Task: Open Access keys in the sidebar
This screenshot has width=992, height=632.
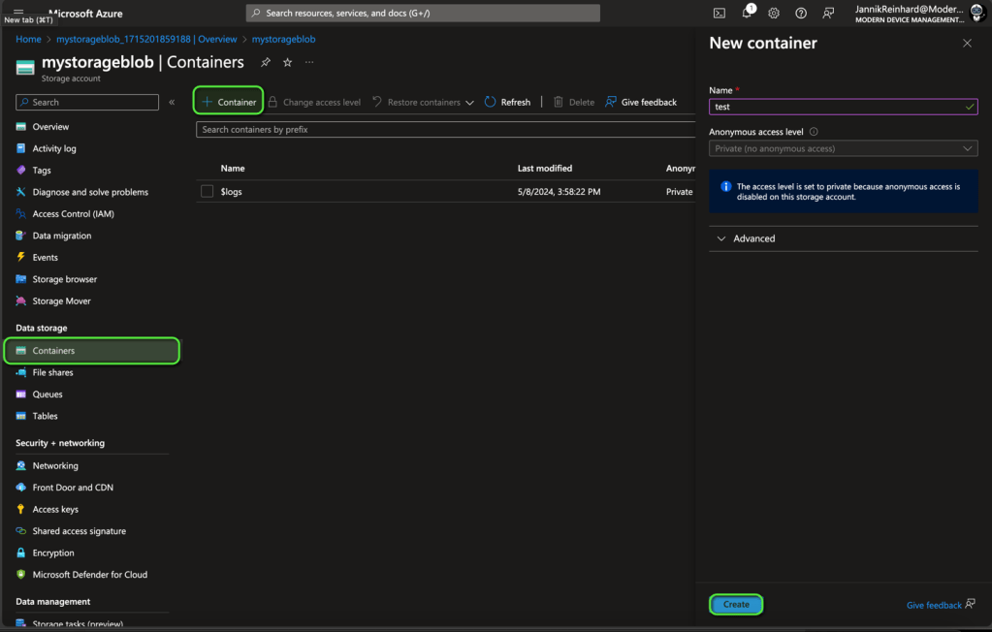Action: [54, 509]
